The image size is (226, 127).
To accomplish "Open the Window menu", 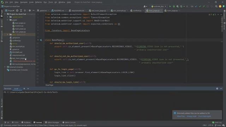I will 62,2.
